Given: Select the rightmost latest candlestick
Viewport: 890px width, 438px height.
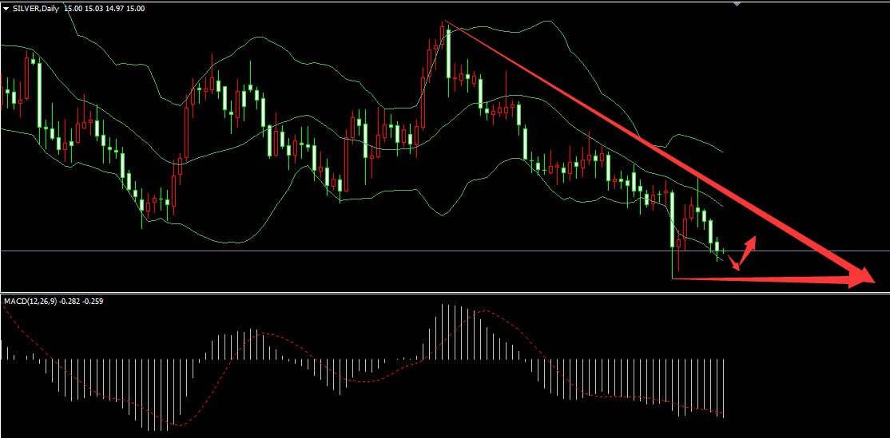Looking at the screenshot, I should point(724,251).
